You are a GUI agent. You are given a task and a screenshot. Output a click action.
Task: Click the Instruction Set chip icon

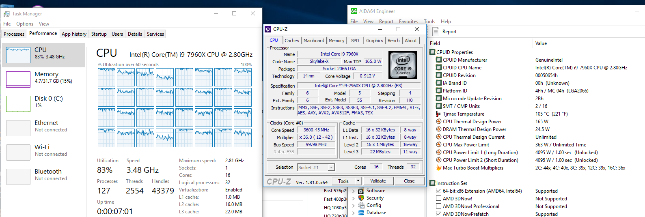[432, 183]
